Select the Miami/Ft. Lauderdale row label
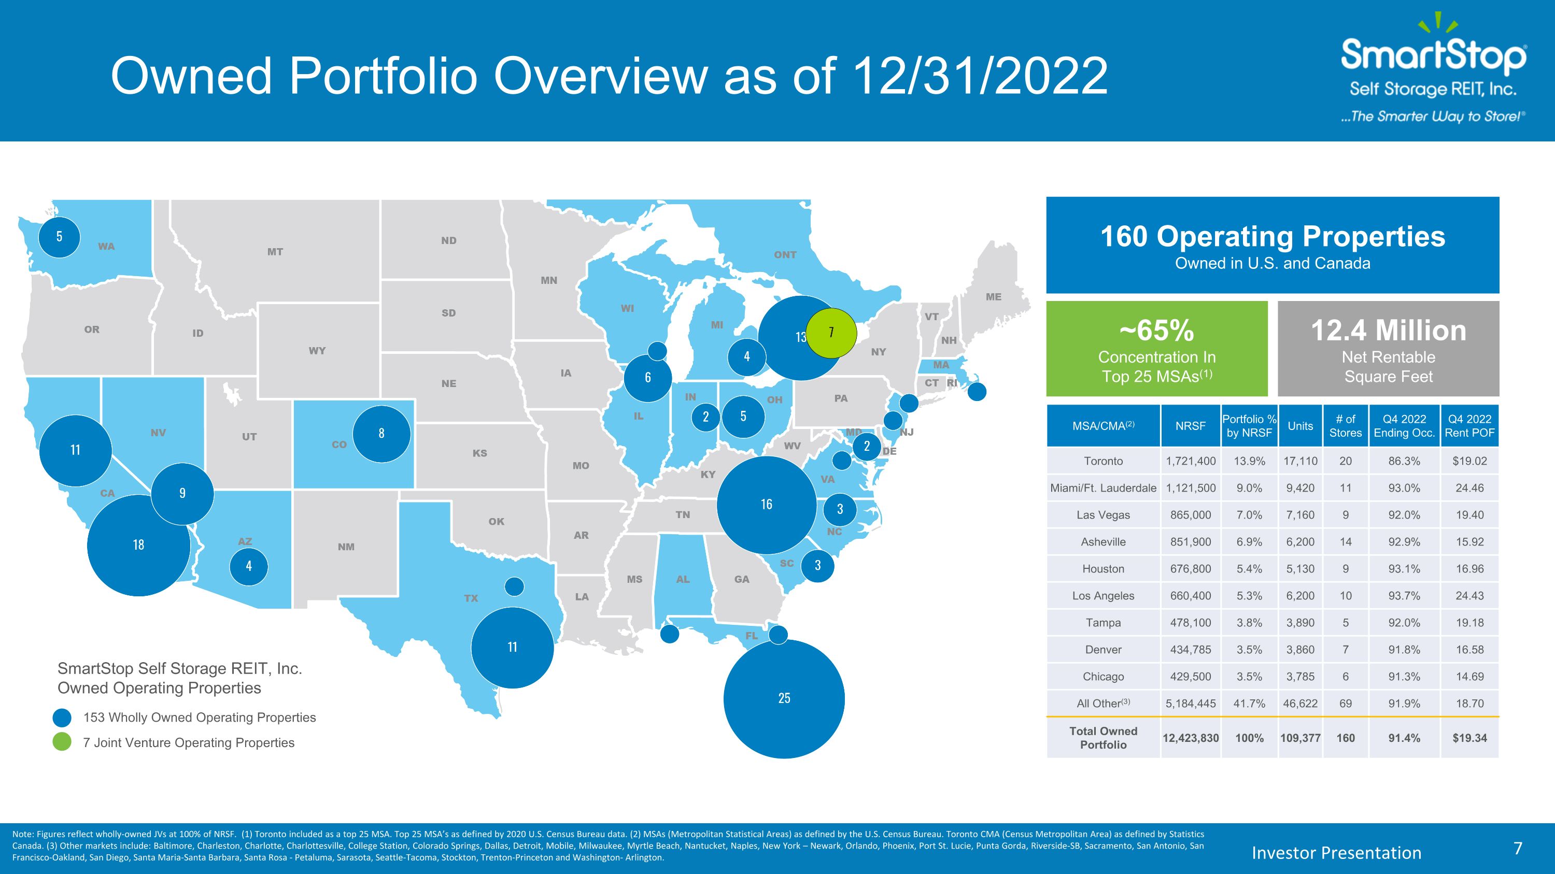Image resolution: width=1555 pixels, height=874 pixels. 1104,488
